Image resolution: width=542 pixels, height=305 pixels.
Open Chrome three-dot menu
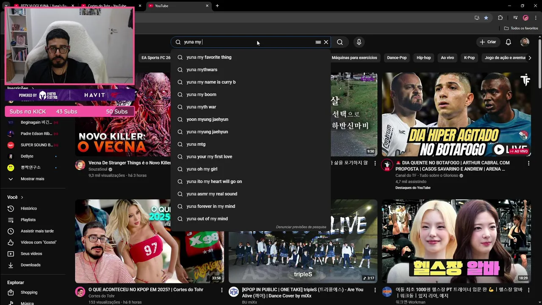[x=536, y=18]
